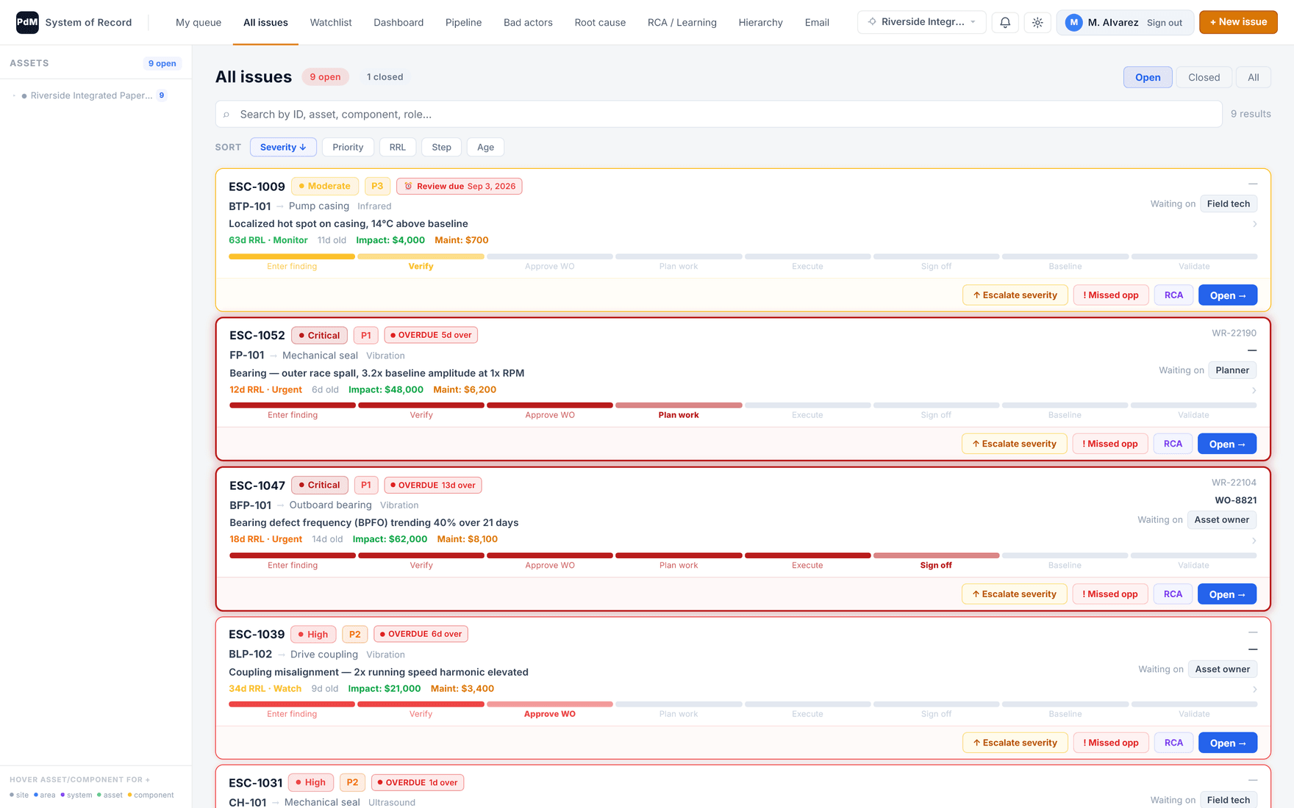
Task: Expand Riverside Integrated Paper tree node
Action: [14, 96]
